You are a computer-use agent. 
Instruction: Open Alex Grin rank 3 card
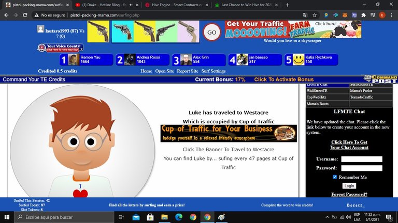pos(199,60)
